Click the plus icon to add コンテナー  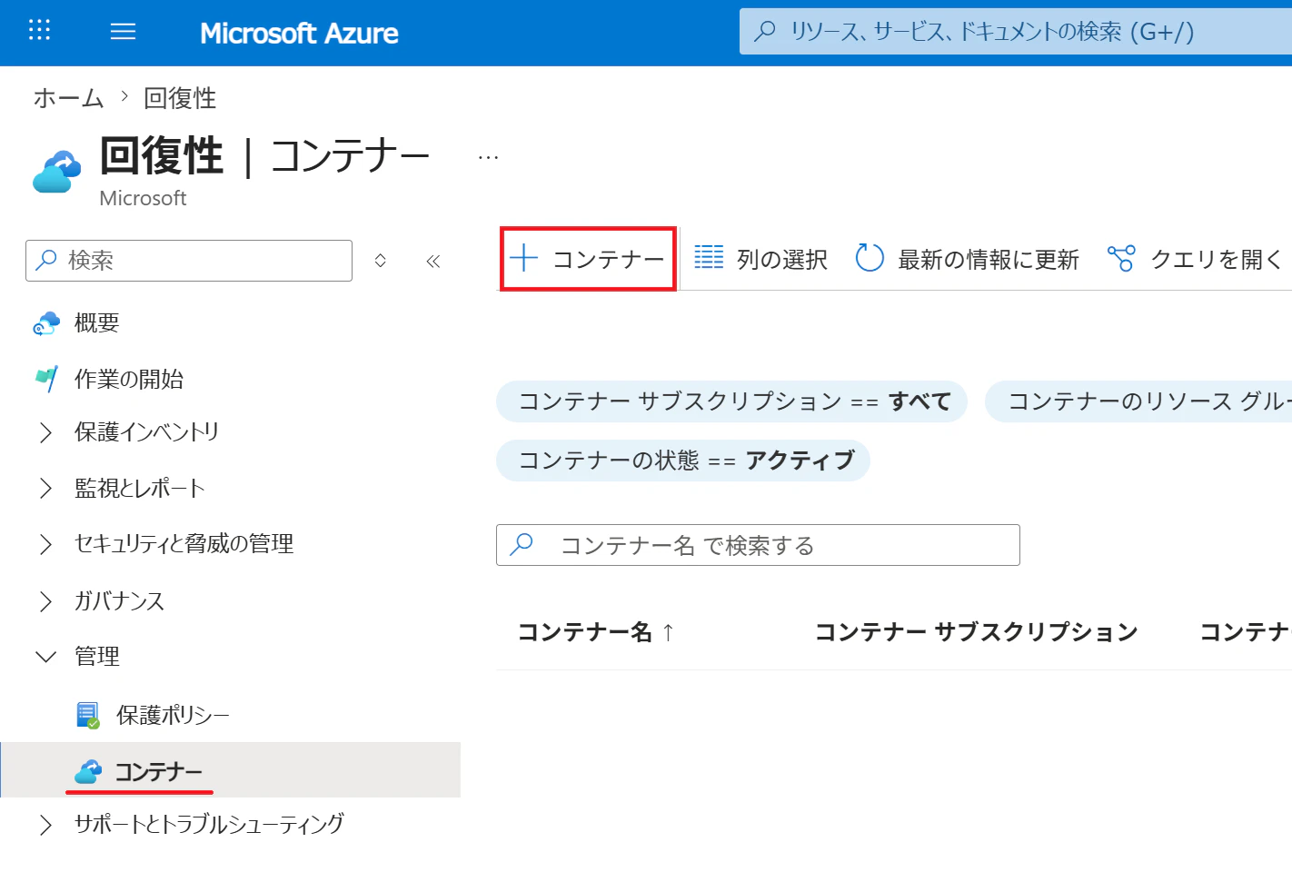[x=524, y=259]
